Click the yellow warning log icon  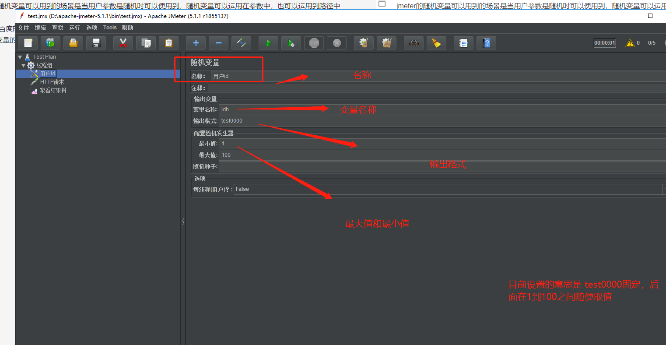pos(630,43)
